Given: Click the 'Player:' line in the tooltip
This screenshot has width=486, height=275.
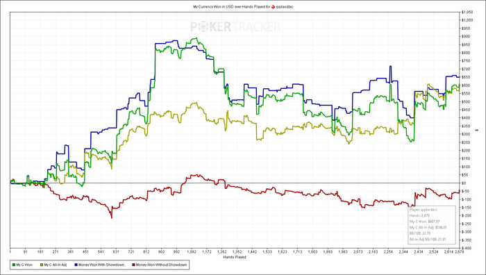Looking at the screenshot, I should click(423, 210).
